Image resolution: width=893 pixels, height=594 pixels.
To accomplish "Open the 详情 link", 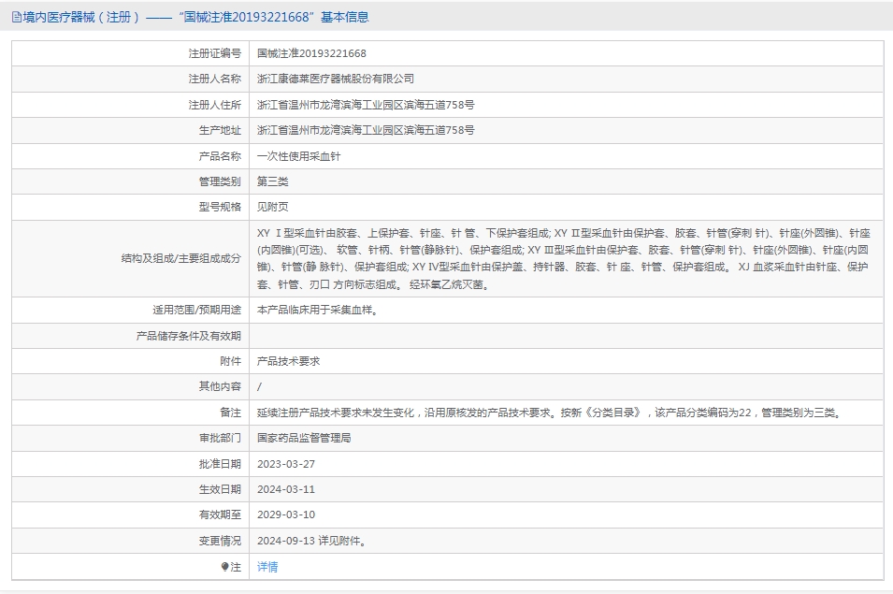I will click(267, 567).
